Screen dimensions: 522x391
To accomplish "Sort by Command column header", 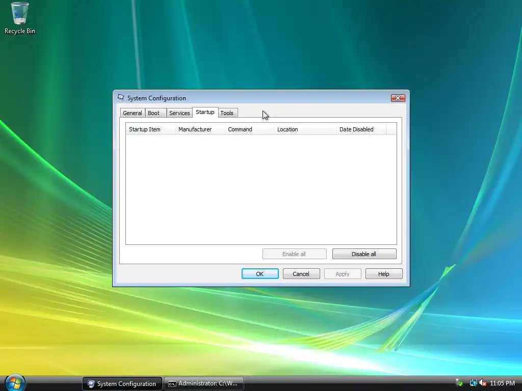I will [x=250, y=129].
